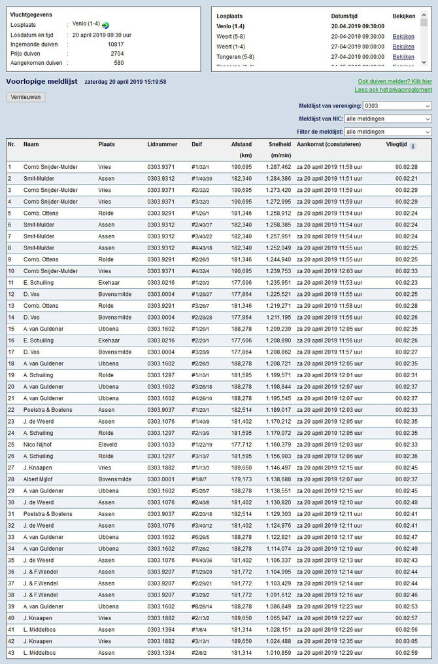
Task: Click Bekijken link for Weert (5-8)
Action: 403,37
